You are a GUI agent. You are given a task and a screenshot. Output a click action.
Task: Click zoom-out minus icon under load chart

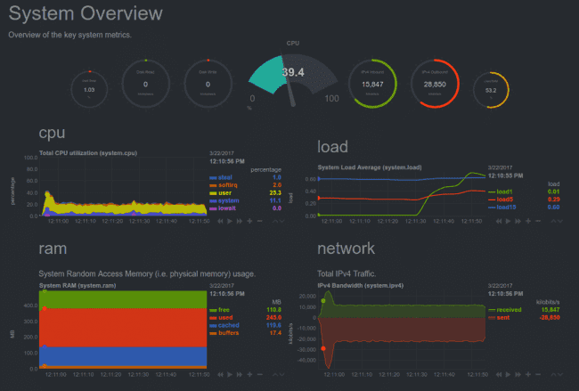coord(538,221)
